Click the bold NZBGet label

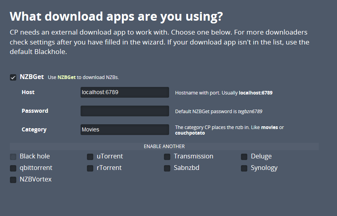click(32, 77)
